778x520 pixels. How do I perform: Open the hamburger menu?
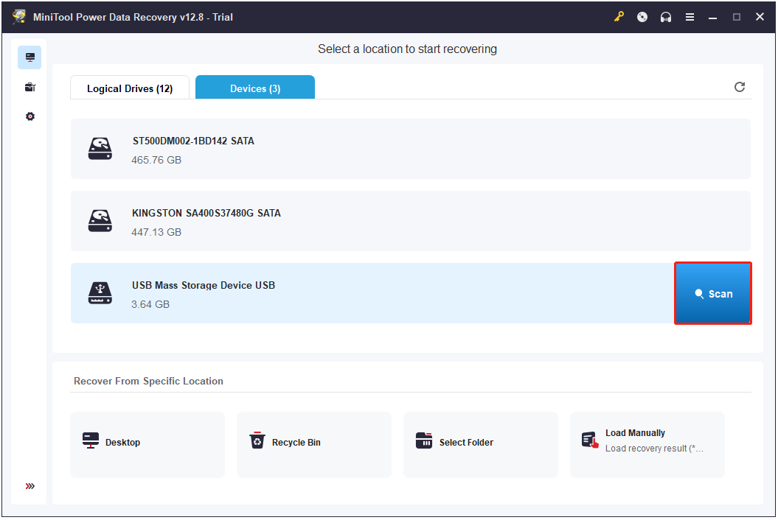point(690,16)
